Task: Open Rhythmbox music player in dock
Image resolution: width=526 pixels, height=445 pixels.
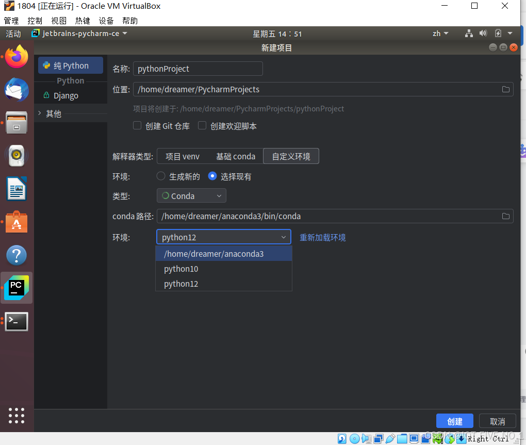Action: pyautogui.click(x=17, y=155)
